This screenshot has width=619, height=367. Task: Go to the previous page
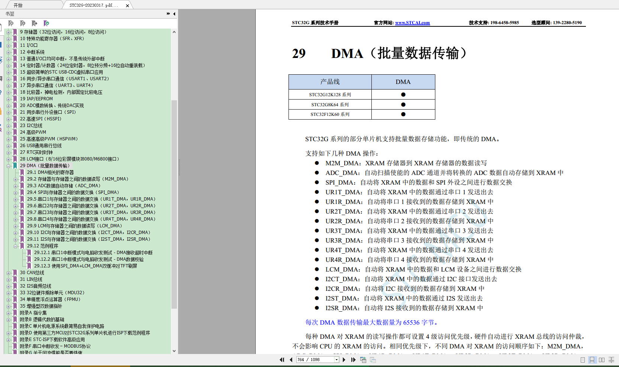(291, 360)
